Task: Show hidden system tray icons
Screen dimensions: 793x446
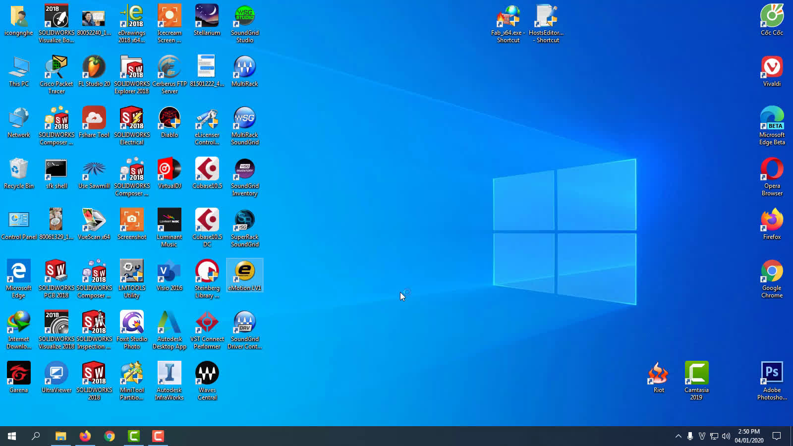Action: coord(679,436)
